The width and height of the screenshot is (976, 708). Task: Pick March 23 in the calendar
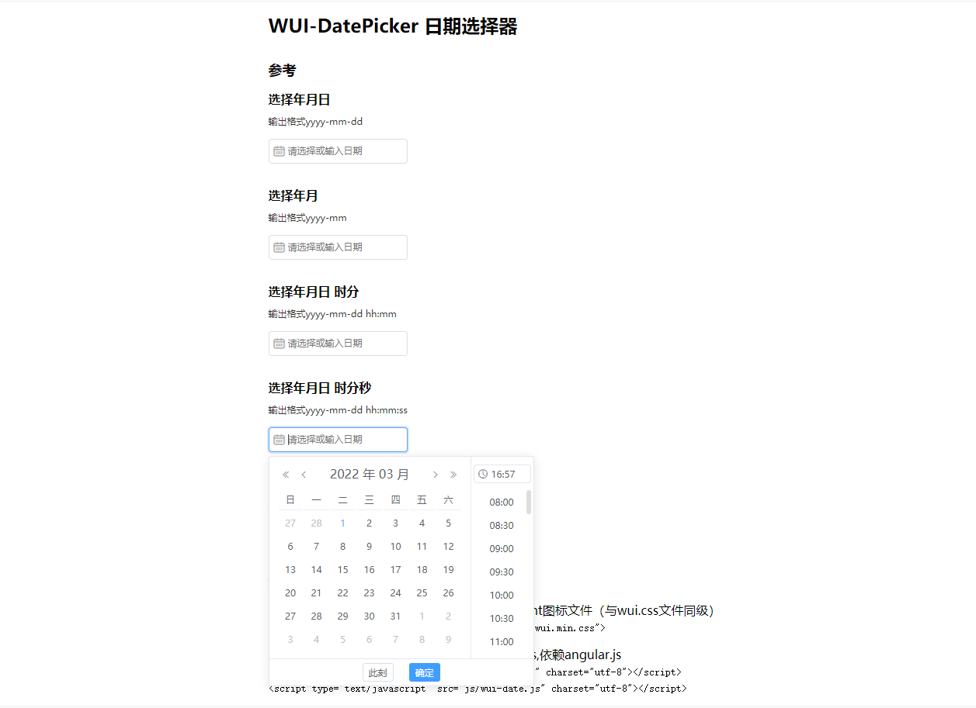370,593
